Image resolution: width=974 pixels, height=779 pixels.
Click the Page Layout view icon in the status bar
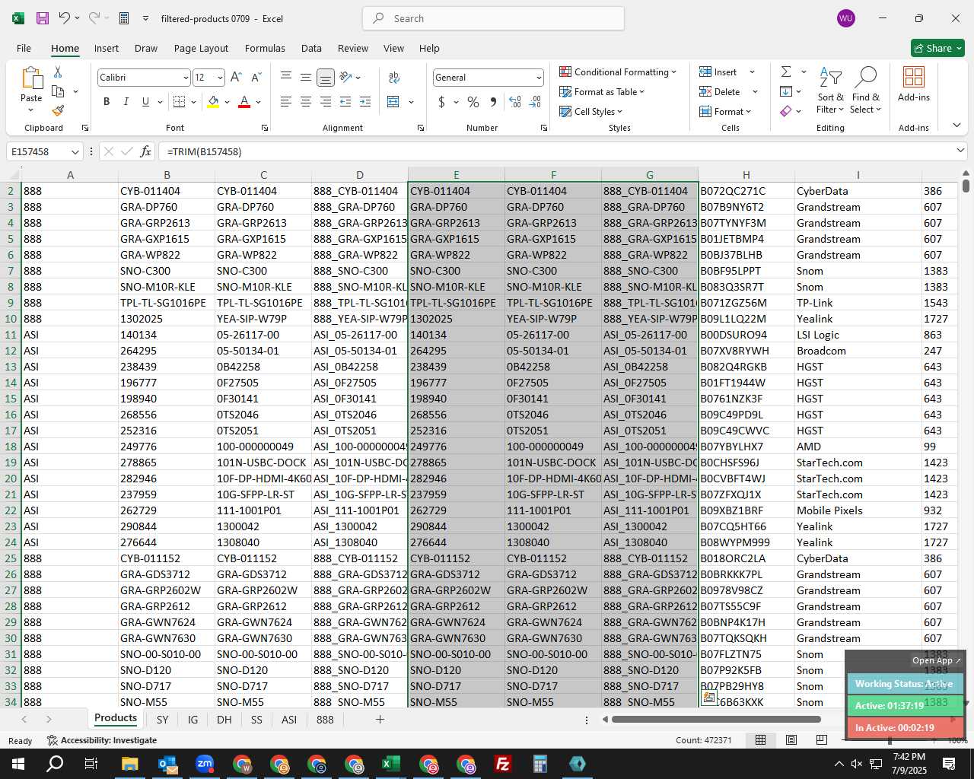(791, 739)
